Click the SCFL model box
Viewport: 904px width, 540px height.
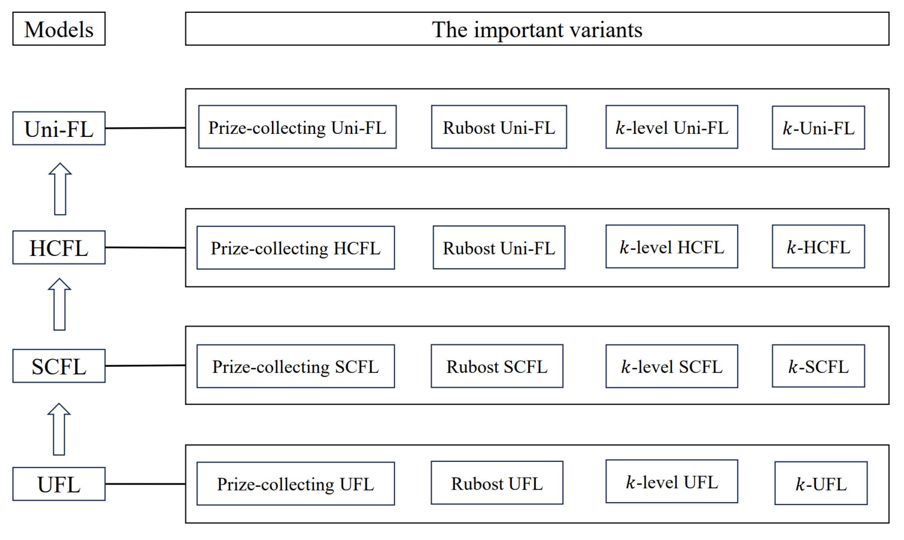pyautogui.click(x=59, y=366)
